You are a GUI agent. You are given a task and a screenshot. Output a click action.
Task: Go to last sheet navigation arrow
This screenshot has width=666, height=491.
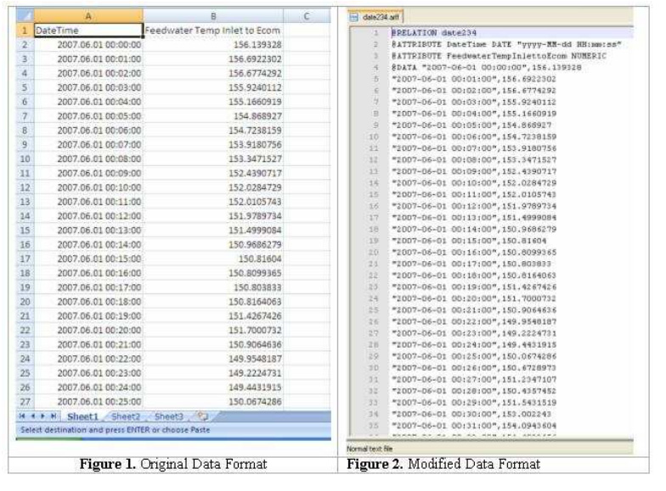(x=53, y=416)
